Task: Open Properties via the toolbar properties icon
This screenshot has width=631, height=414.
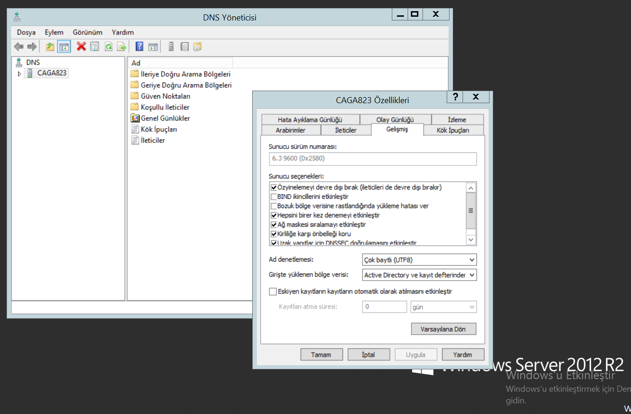Action: pos(95,46)
